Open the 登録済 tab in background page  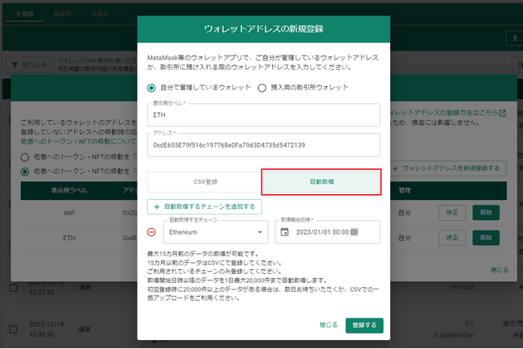pos(63,14)
